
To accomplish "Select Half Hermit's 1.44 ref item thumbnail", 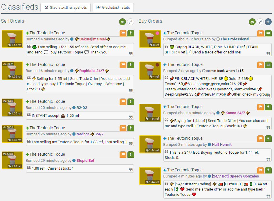I will 150,144.
